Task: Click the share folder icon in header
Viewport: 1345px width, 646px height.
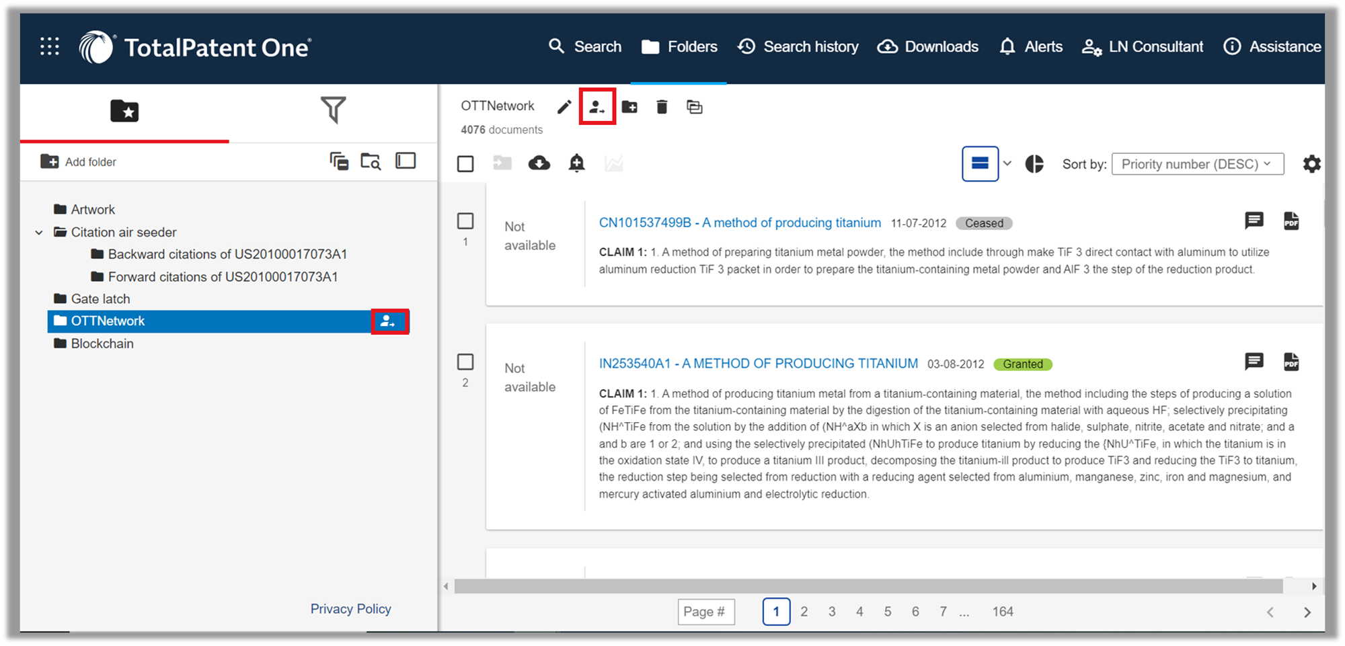Action: click(597, 107)
